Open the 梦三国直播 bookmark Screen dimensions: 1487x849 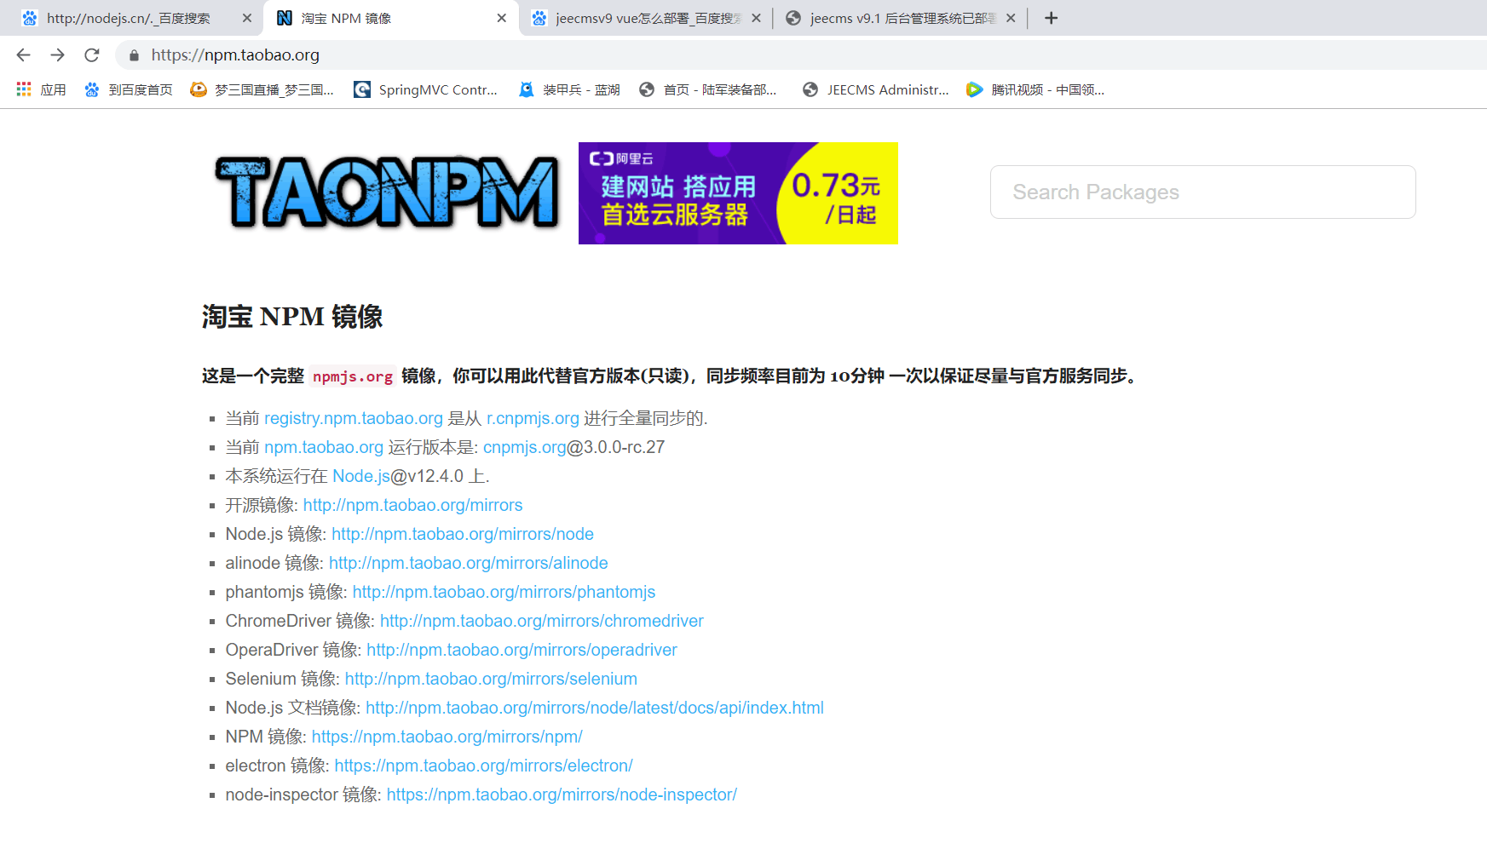tap(262, 89)
